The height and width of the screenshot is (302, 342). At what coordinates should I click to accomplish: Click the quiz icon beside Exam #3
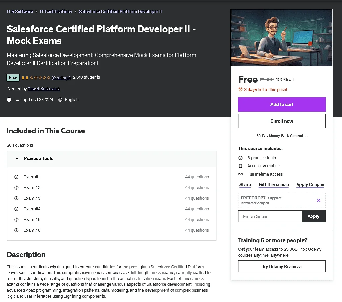[16, 198]
